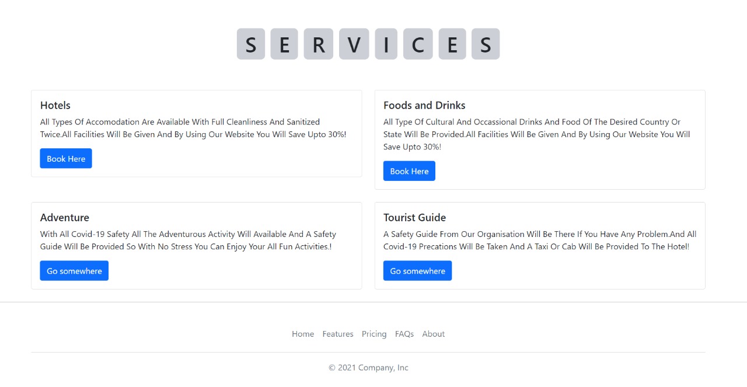This screenshot has height=387, width=747.
Task: Click the first S letter tile
Action: (x=251, y=44)
